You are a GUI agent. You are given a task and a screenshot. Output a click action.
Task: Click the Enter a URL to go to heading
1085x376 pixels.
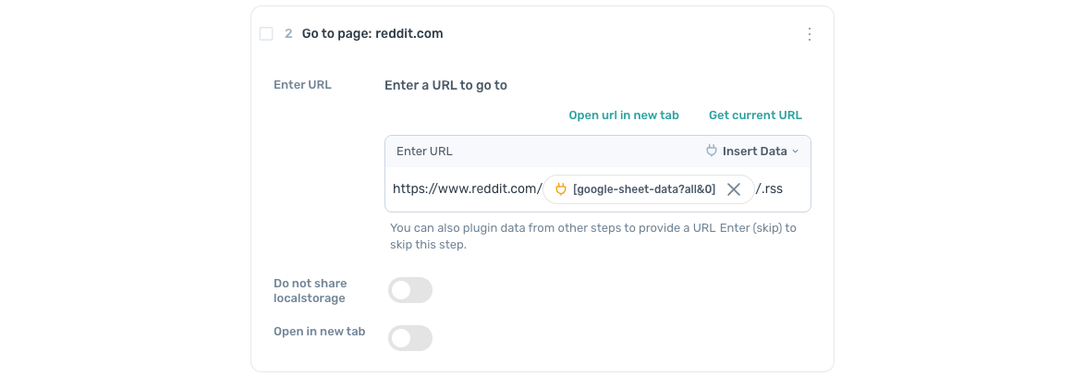[445, 85]
